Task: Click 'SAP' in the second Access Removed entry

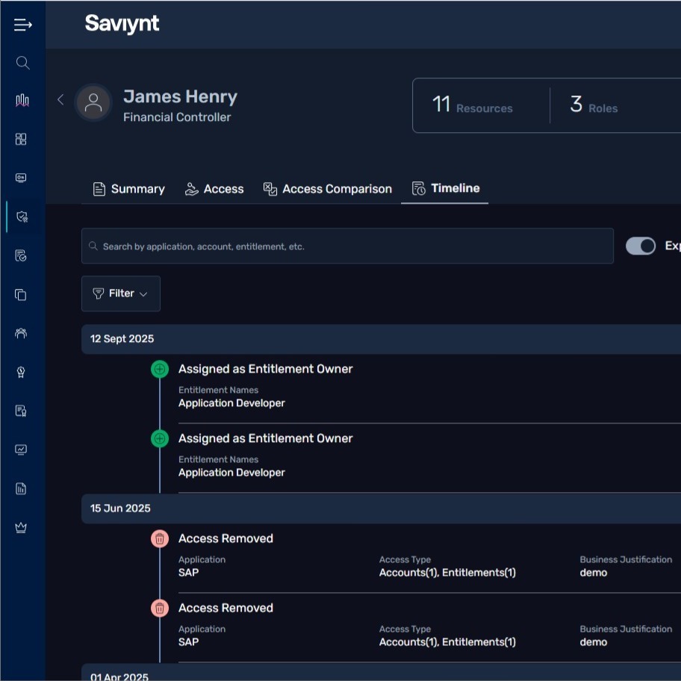Action: click(x=188, y=642)
